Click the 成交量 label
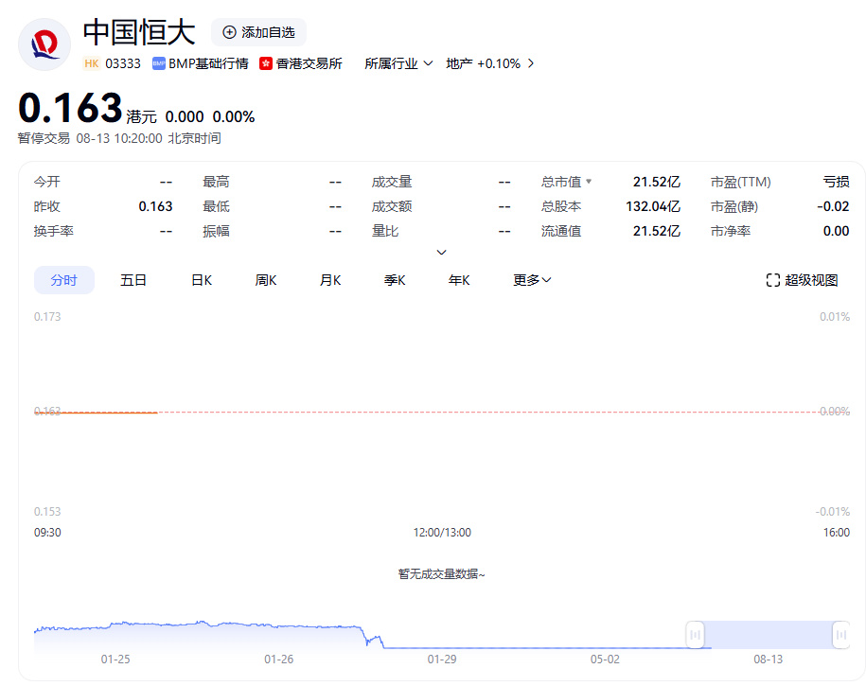Screen dimensions: 866x686 [392, 182]
